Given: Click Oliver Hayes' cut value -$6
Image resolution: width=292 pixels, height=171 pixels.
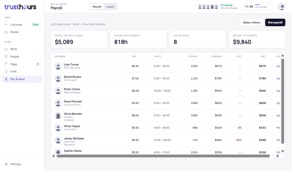Looking at the screenshot, I should pos(239,128).
